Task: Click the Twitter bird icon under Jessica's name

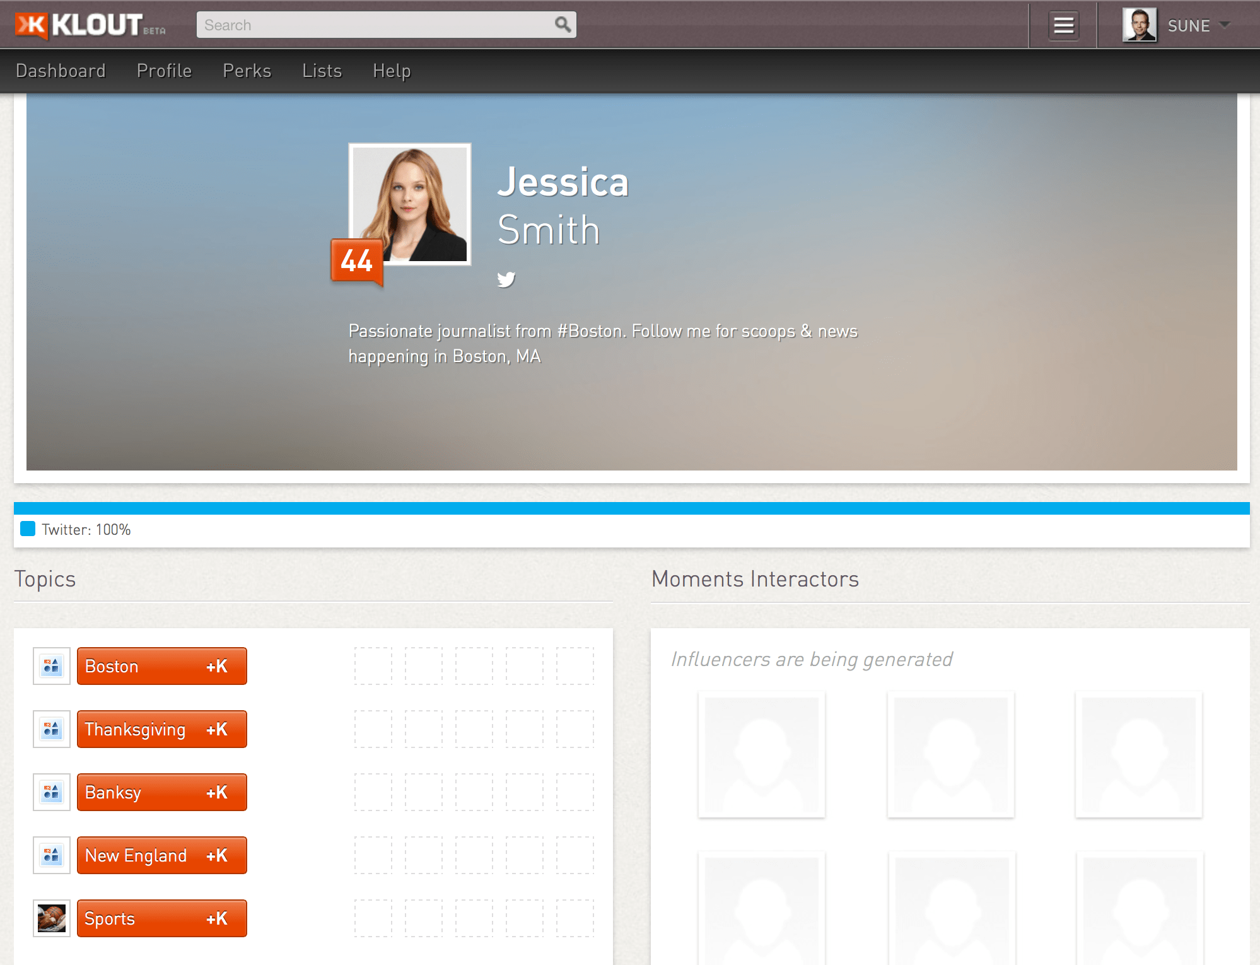Action: [506, 279]
